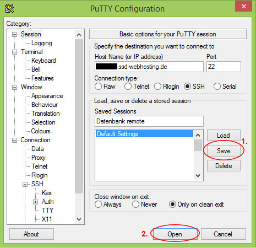This screenshot has width=256, height=248.
Task: Open the TTY settings category
Action: point(47,211)
